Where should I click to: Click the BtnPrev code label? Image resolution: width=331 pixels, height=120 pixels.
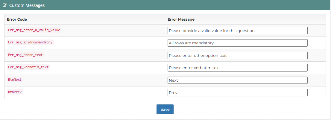15,92
